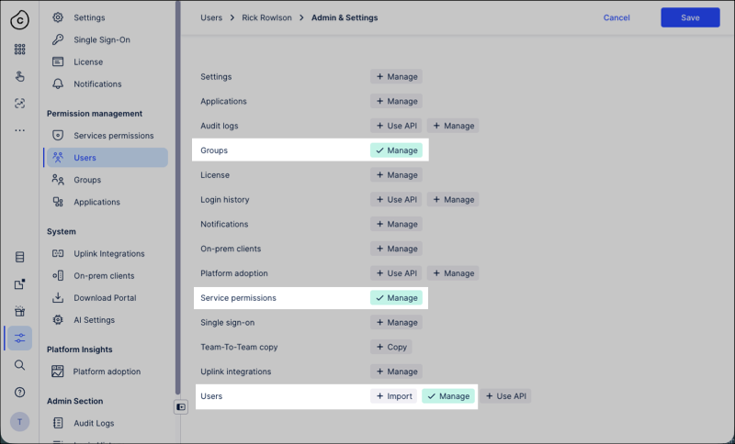The height and width of the screenshot is (444, 735).
Task: Click the apps grid icon in left rail
Action: tap(19, 50)
